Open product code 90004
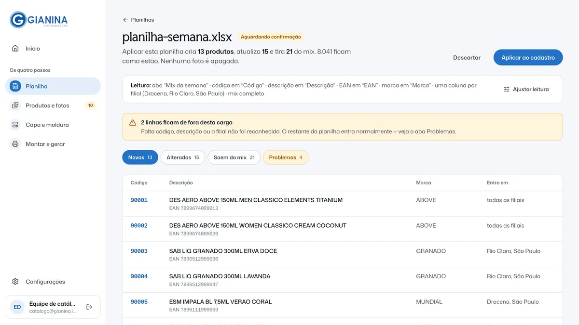Image resolution: width=579 pixels, height=325 pixels. pos(139,276)
